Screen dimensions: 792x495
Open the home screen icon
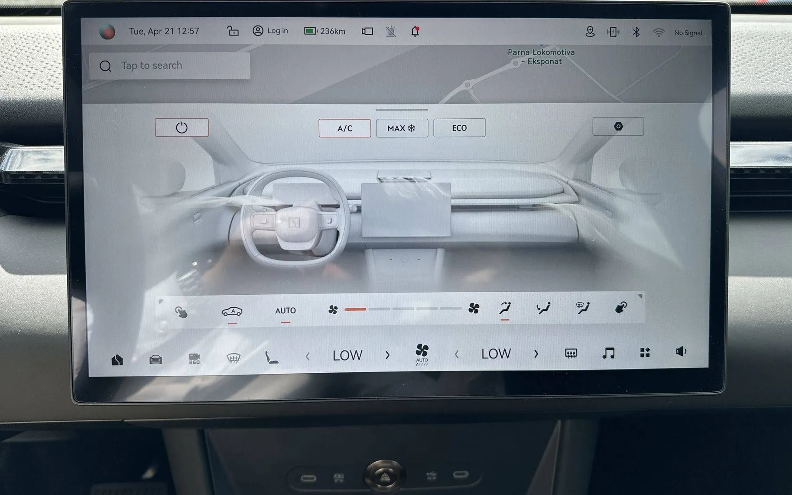pyautogui.click(x=117, y=360)
